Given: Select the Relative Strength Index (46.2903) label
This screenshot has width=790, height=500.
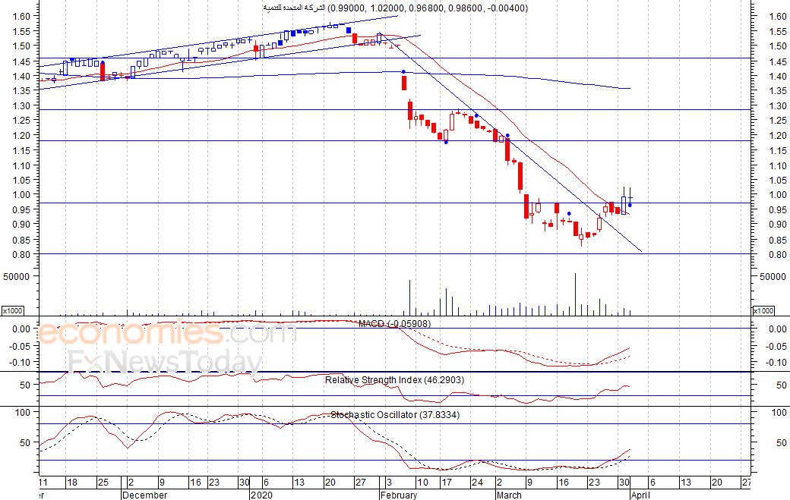Looking at the screenshot, I should coord(394,380).
